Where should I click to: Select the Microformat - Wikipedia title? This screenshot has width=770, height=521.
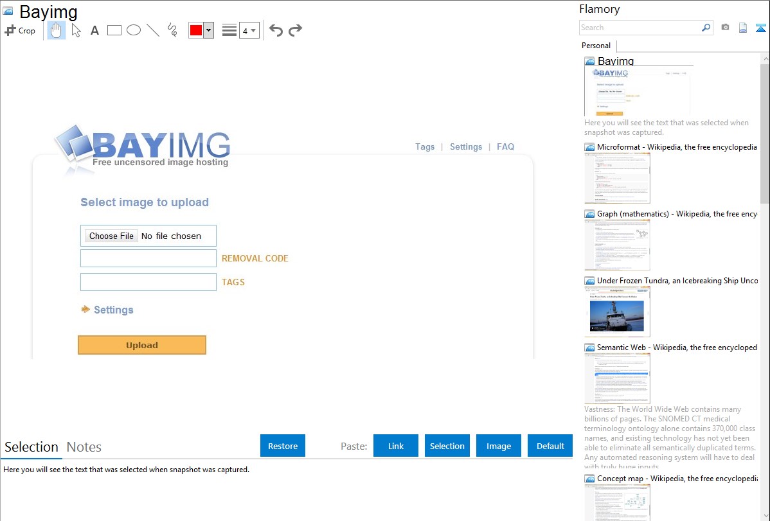point(677,147)
